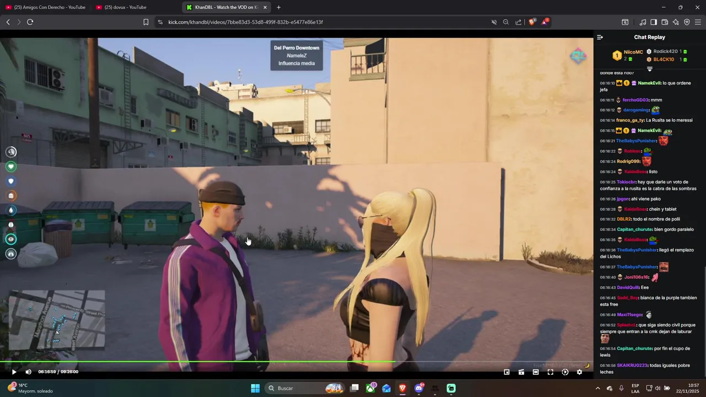706x397 pixels.
Task: Open the zoom level indicator
Action: [x=506, y=22]
